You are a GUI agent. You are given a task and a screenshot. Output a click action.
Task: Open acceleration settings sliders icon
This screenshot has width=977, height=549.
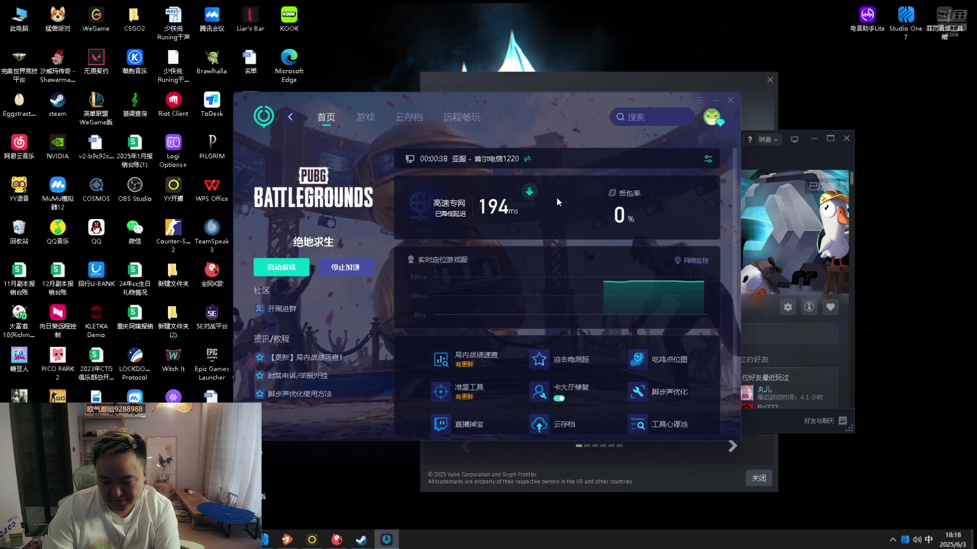[x=708, y=159]
